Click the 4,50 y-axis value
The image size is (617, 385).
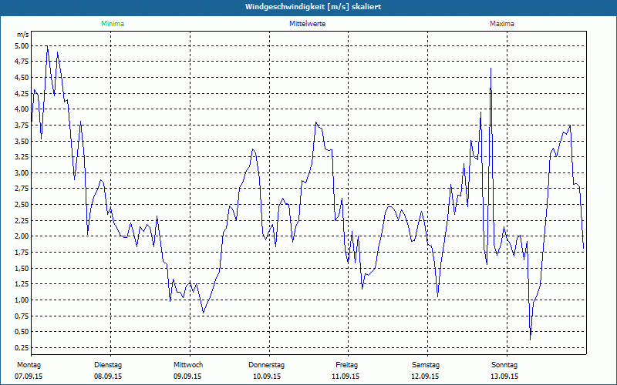coord(22,78)
